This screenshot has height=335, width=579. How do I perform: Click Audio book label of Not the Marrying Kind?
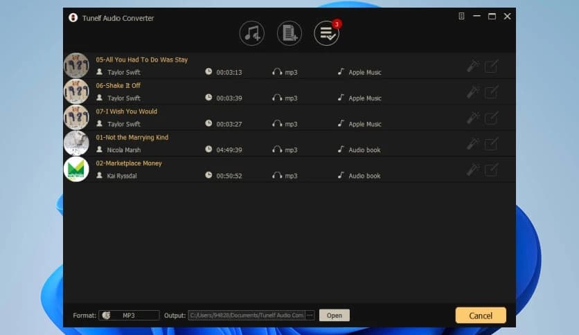364,150
